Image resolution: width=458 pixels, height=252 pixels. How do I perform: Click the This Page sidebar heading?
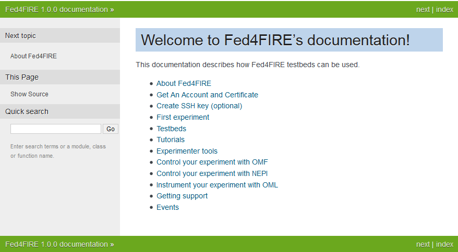point(22,77)
